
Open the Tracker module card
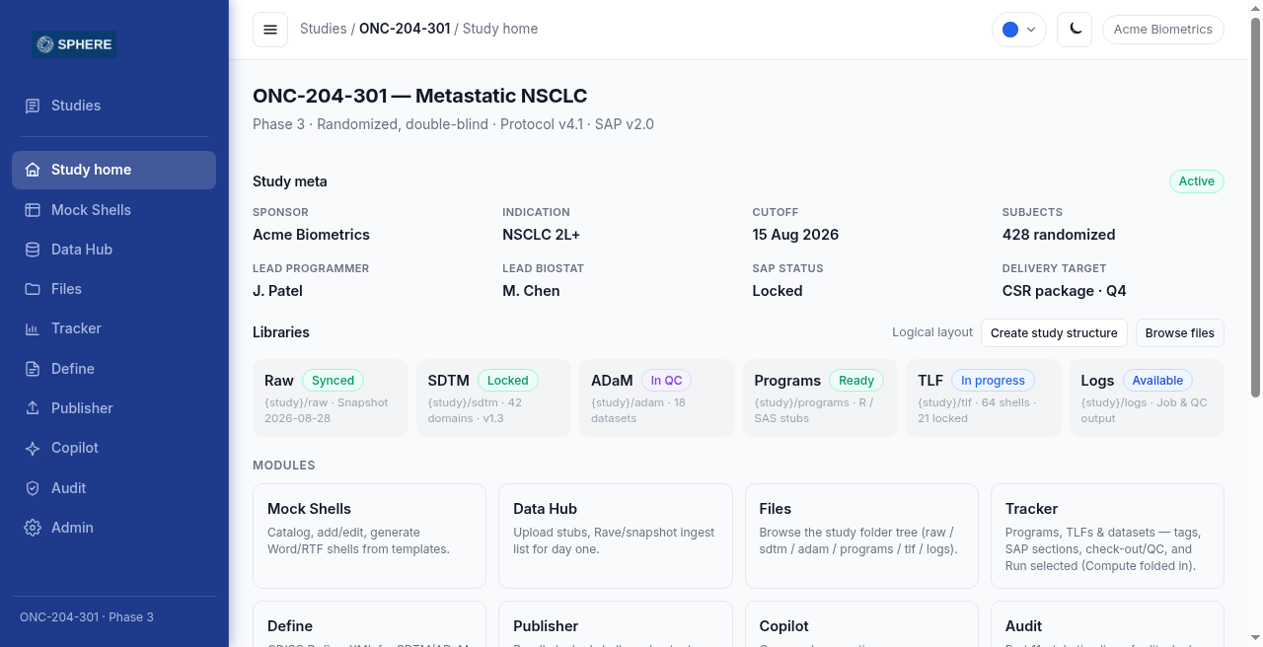click(x=1107, y=536)
